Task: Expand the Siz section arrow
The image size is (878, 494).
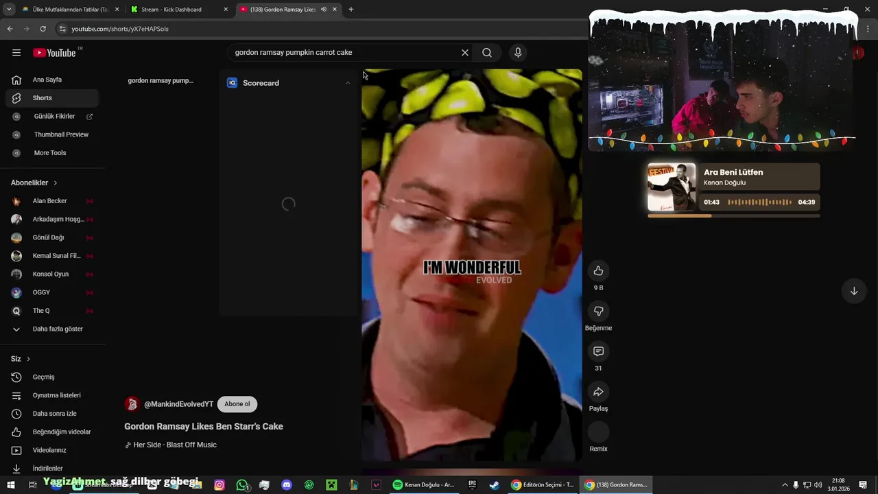Action: 28,359
